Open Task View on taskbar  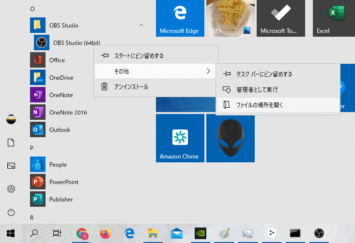click(x=57, y=233)
